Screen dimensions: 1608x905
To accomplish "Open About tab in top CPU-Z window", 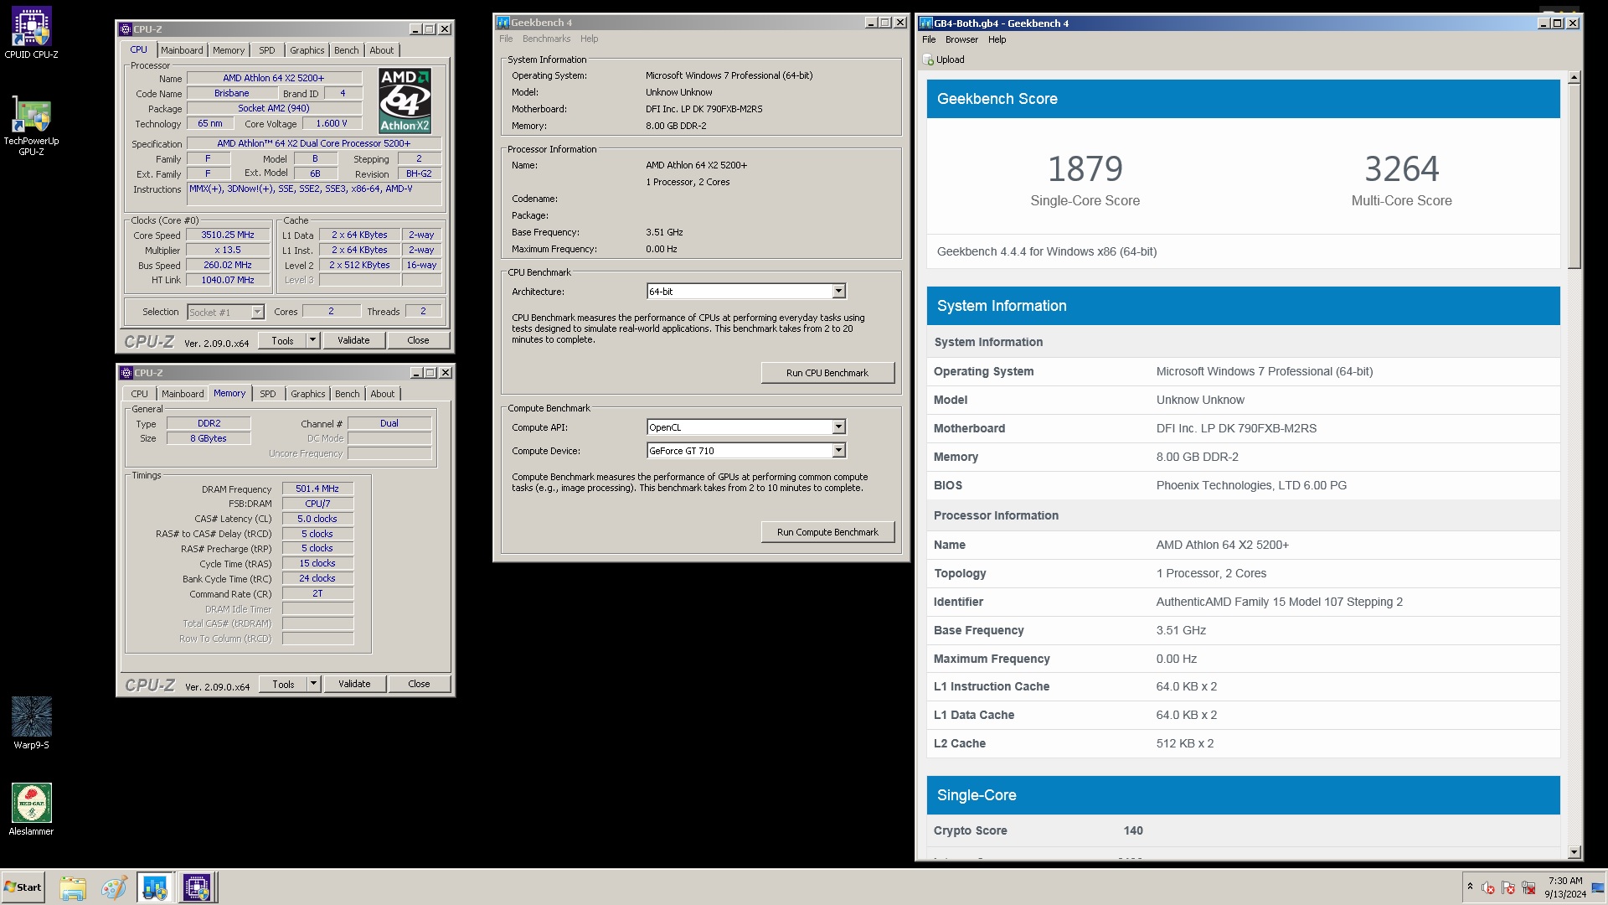I will pos(382,50).
